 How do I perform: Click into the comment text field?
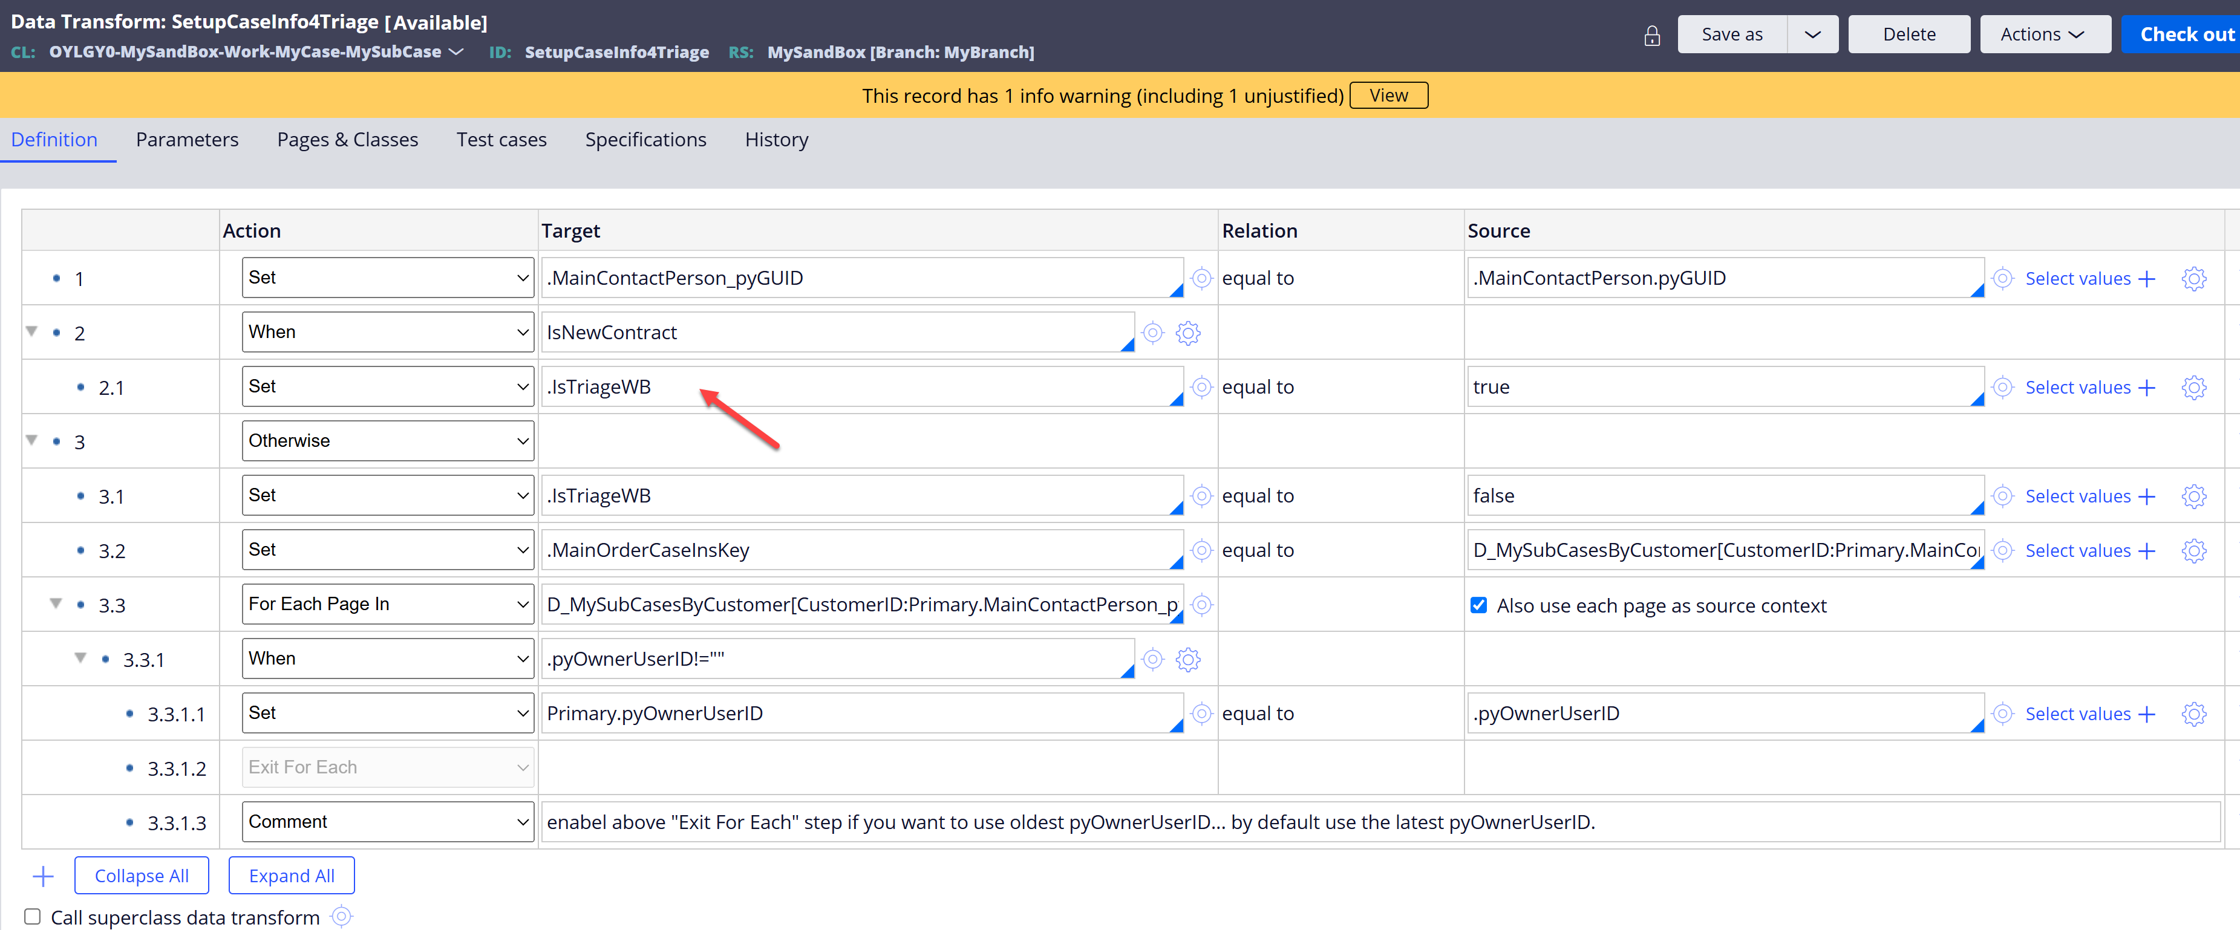[1381, 822]
